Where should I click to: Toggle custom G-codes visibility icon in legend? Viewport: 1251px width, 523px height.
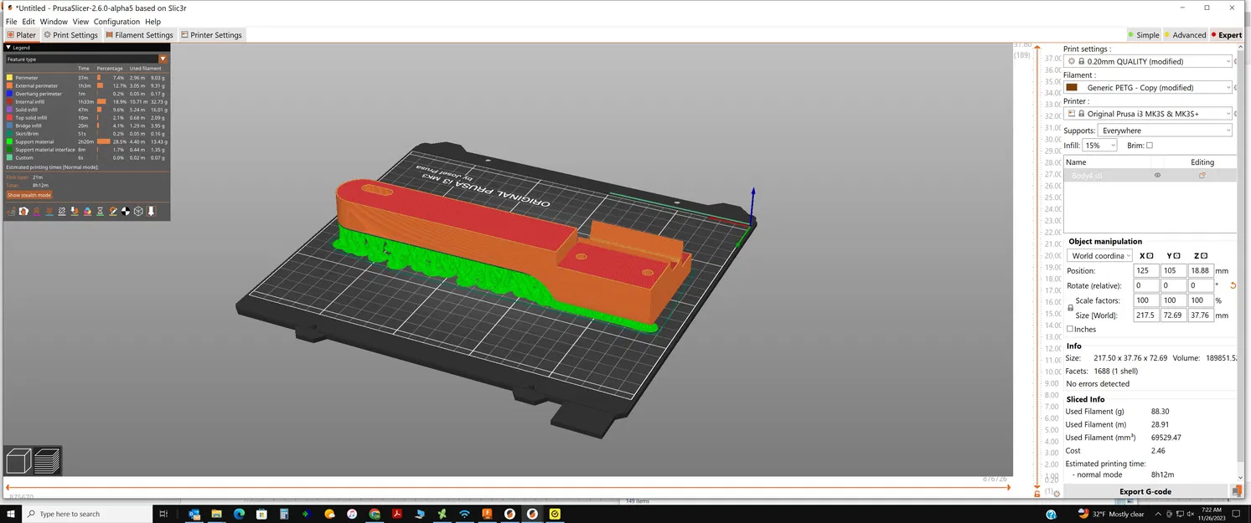(x=113, y=212)
